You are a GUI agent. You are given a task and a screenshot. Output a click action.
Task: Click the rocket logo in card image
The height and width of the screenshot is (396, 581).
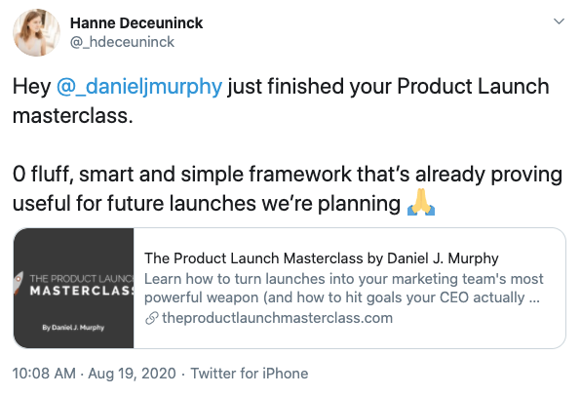(x=19, y=283)
